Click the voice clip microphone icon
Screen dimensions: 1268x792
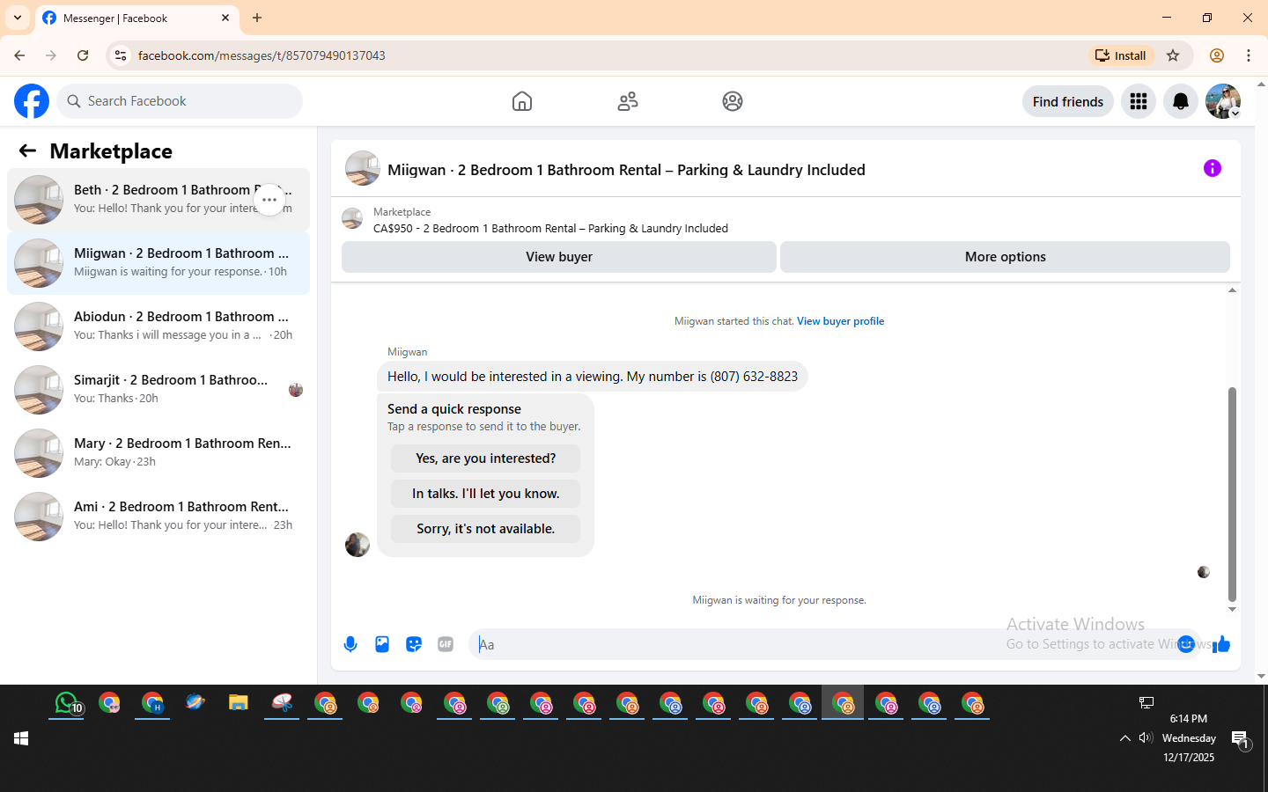(350, 644)
